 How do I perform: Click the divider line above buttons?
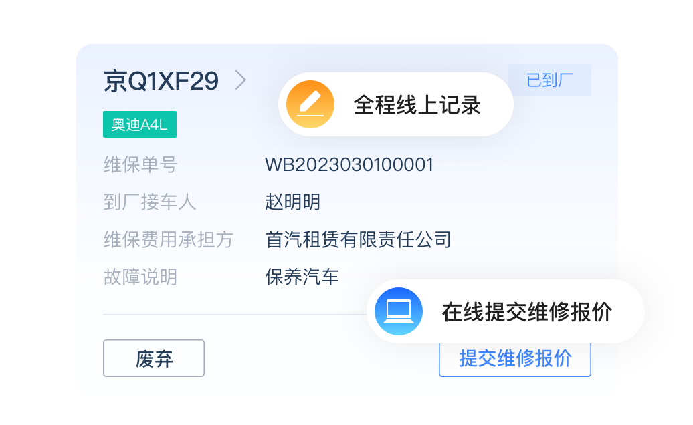[x=235, y=315]
